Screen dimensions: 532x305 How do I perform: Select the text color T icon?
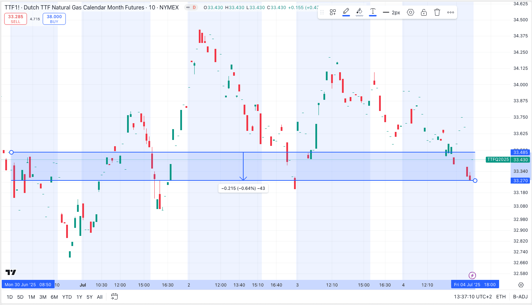[373, 12]
